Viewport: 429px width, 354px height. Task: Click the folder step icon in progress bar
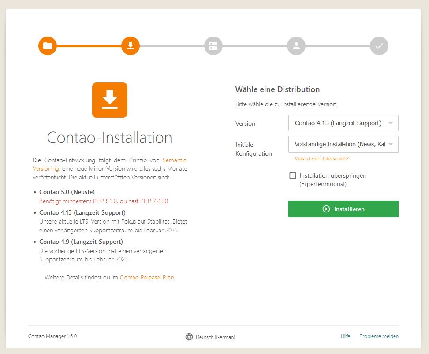click(x=48, y=46)
